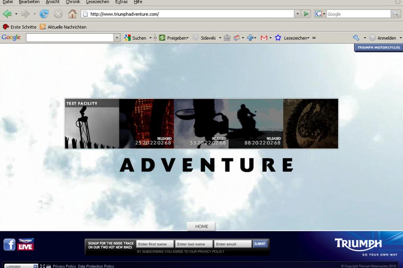Click the Suchen button in Google toolbar

[135, 38]
